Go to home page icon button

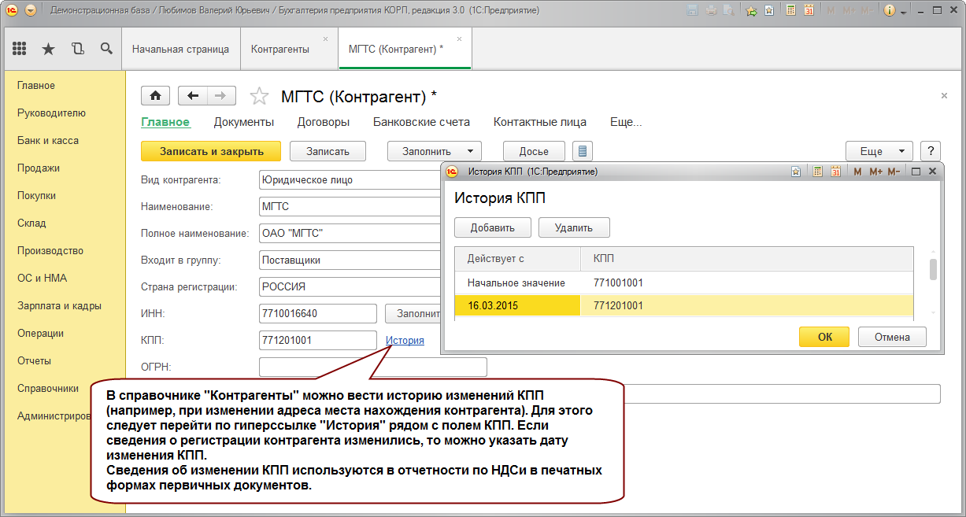155,96
